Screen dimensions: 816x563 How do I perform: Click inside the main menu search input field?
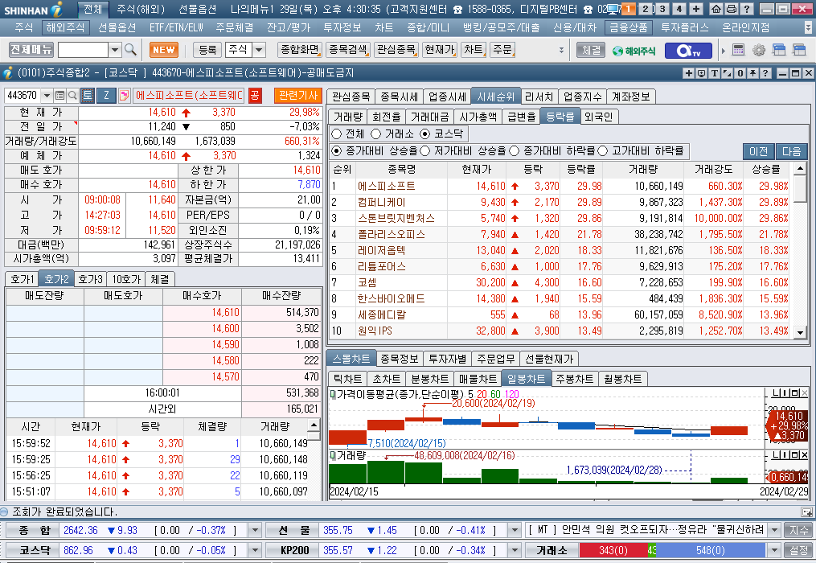(84, 50)
